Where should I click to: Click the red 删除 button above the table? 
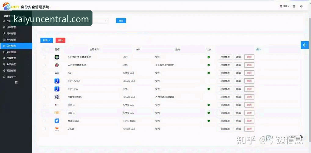coord(60,40)
